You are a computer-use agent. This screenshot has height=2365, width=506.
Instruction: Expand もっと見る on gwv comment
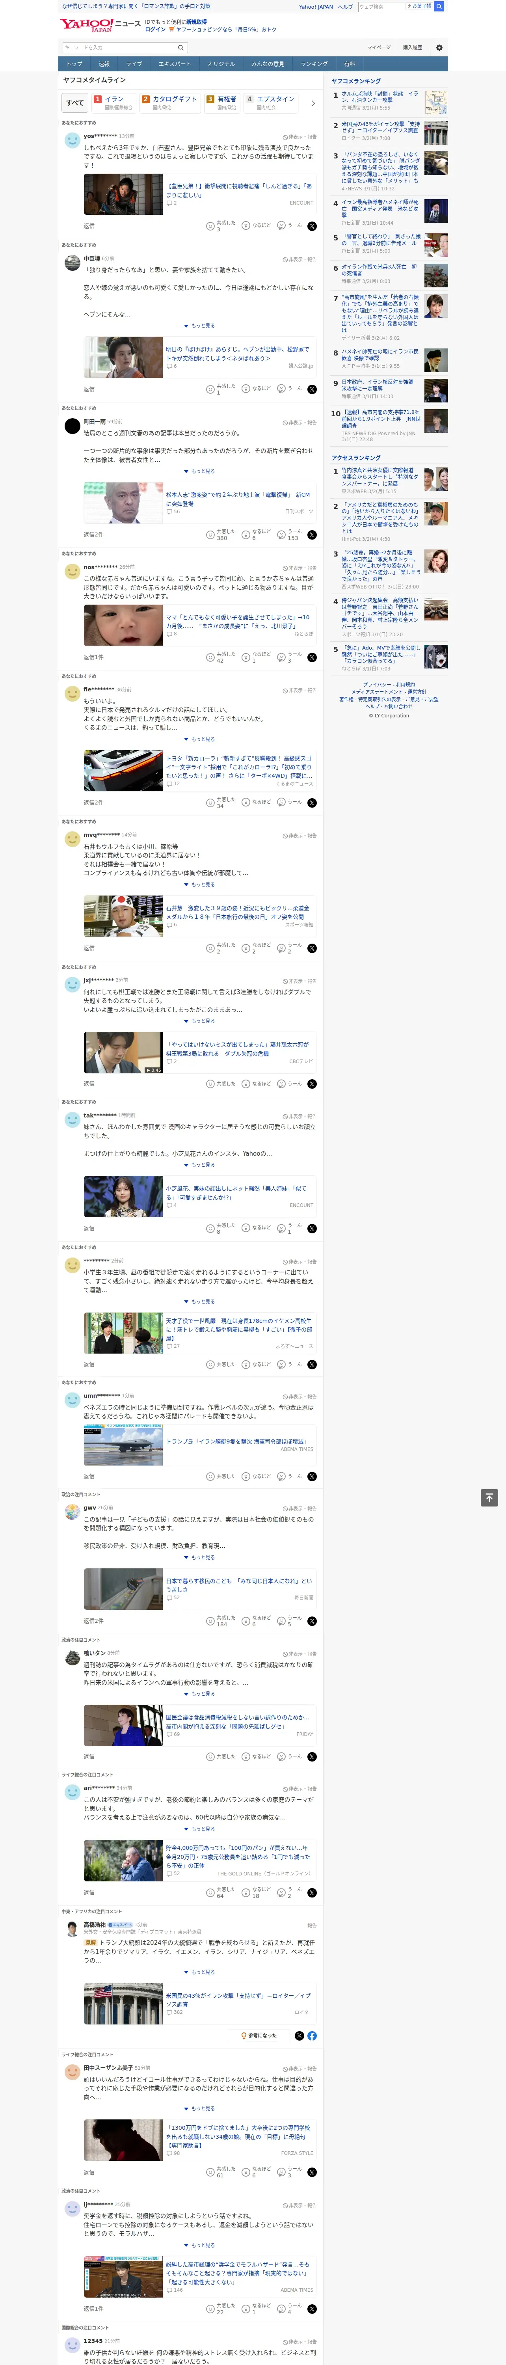199,1557
